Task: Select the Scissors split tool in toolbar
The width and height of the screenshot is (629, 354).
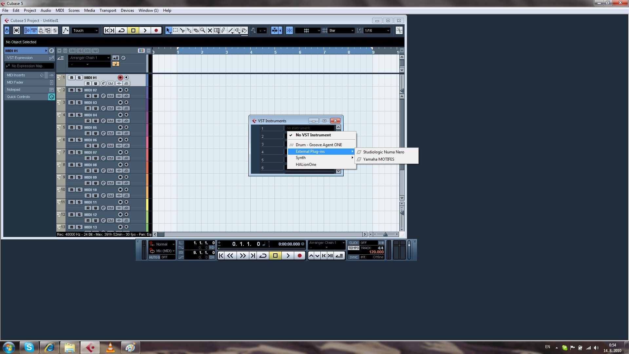Action: tap(182, 30)
